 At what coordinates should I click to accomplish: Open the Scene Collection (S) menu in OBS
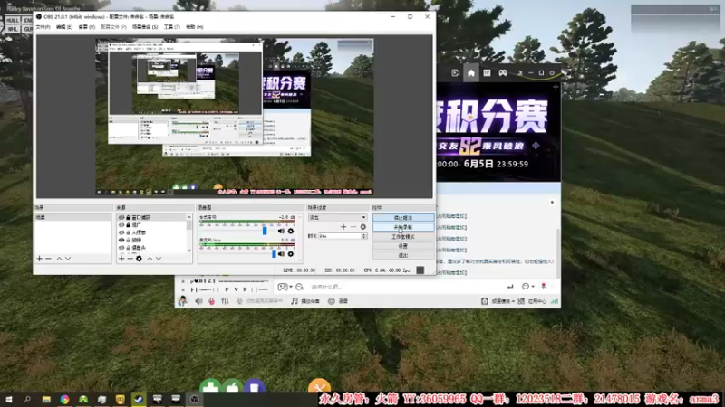145,27
